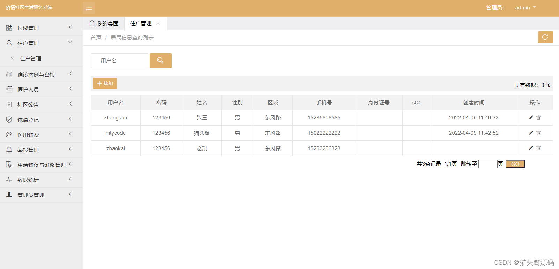Image resolution: width=559 pixels, height=269 pixels.
Task: Click the 用户名 column header
Action: [x=116, y=102]
